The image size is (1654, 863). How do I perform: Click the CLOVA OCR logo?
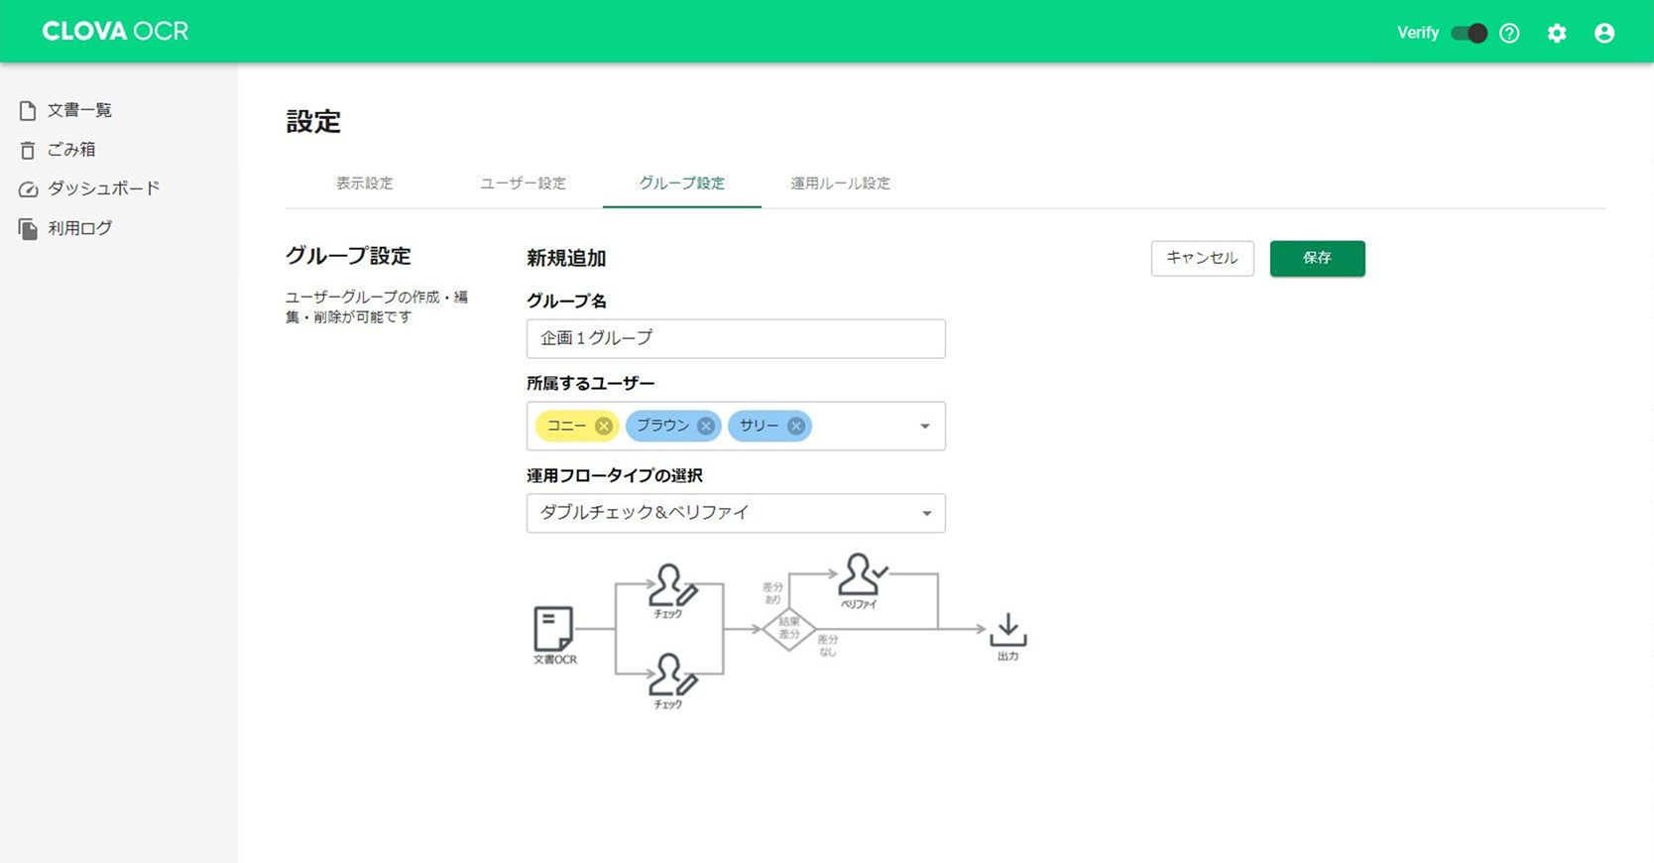pos(115,31)
